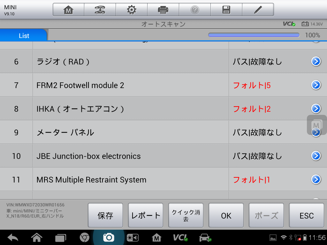Click the ポーズ pause button

266,215
